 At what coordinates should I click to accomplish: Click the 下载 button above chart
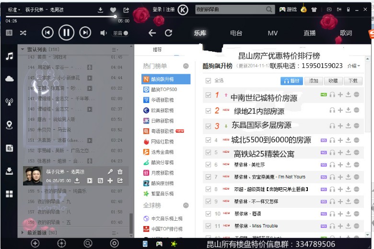[353, 81]
